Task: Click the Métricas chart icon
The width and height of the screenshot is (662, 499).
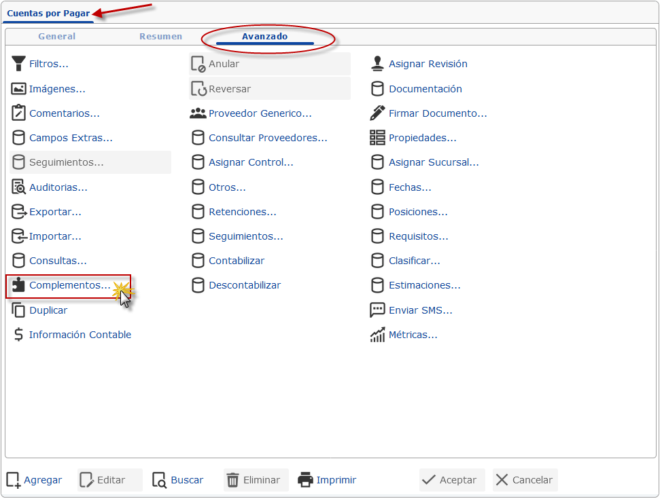Action: [377, 335]
